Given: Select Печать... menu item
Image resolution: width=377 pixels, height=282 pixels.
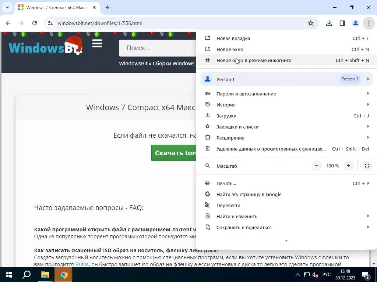Looking at the screenshot, I should tap(286, 184).
